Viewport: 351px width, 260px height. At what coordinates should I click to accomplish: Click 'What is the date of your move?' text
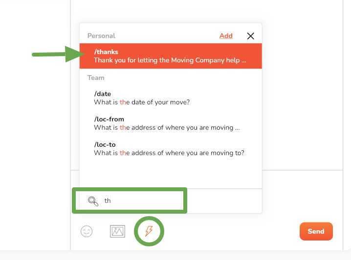pyautogui.click(x=142, y=102)
